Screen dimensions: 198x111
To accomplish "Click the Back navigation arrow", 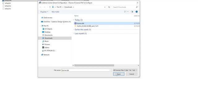I will [41, 7].
